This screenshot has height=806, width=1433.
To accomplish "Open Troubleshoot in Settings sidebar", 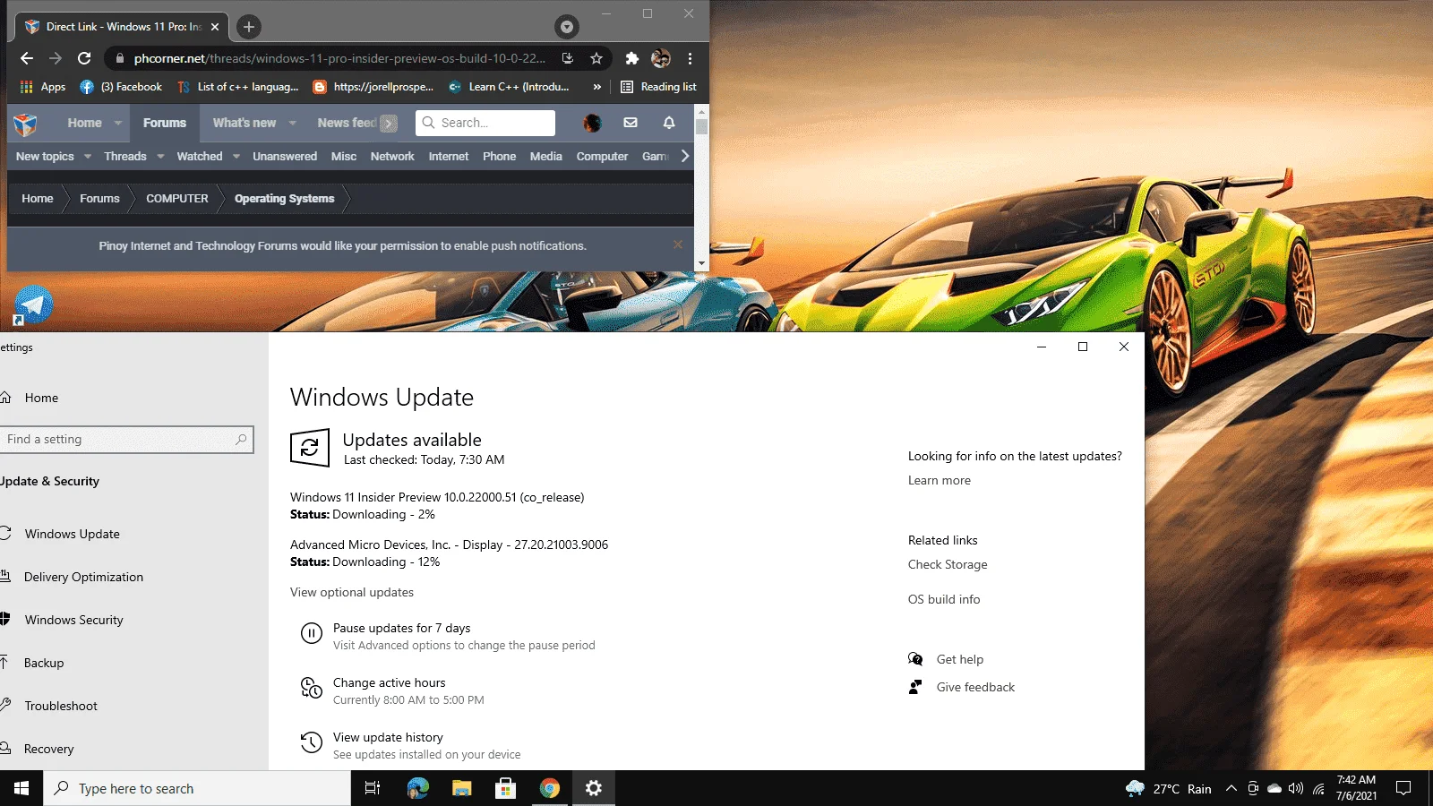I will 61,706.
